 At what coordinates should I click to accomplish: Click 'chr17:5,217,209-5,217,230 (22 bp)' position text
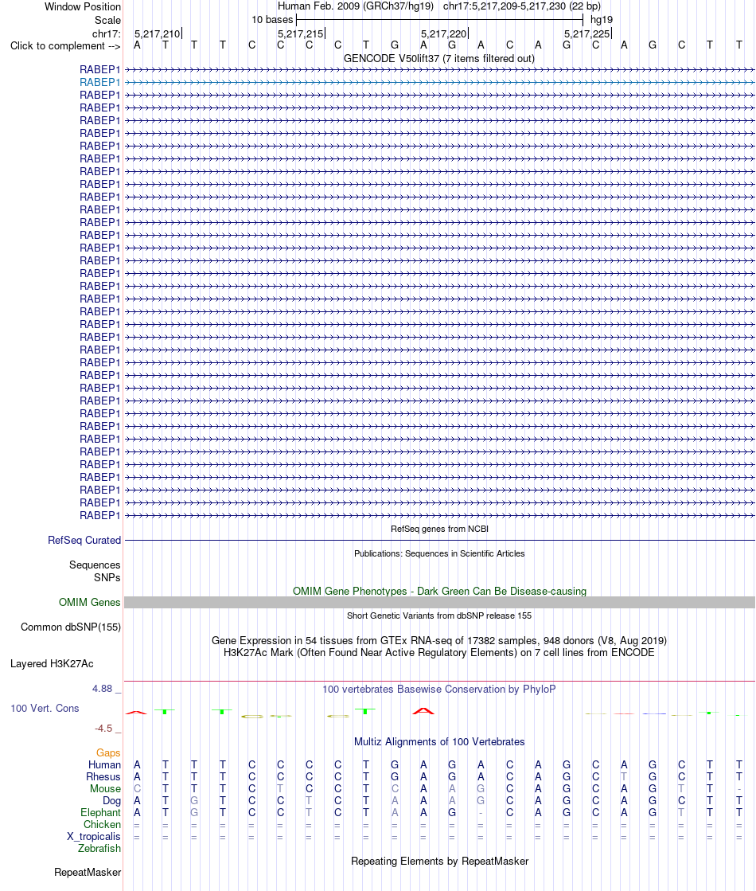coord(521,6)
